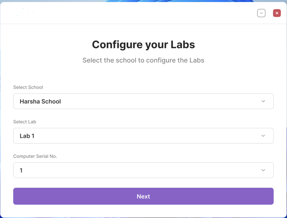
Task: Click the school dropdown chevron arrow
Action: (263, 101)
